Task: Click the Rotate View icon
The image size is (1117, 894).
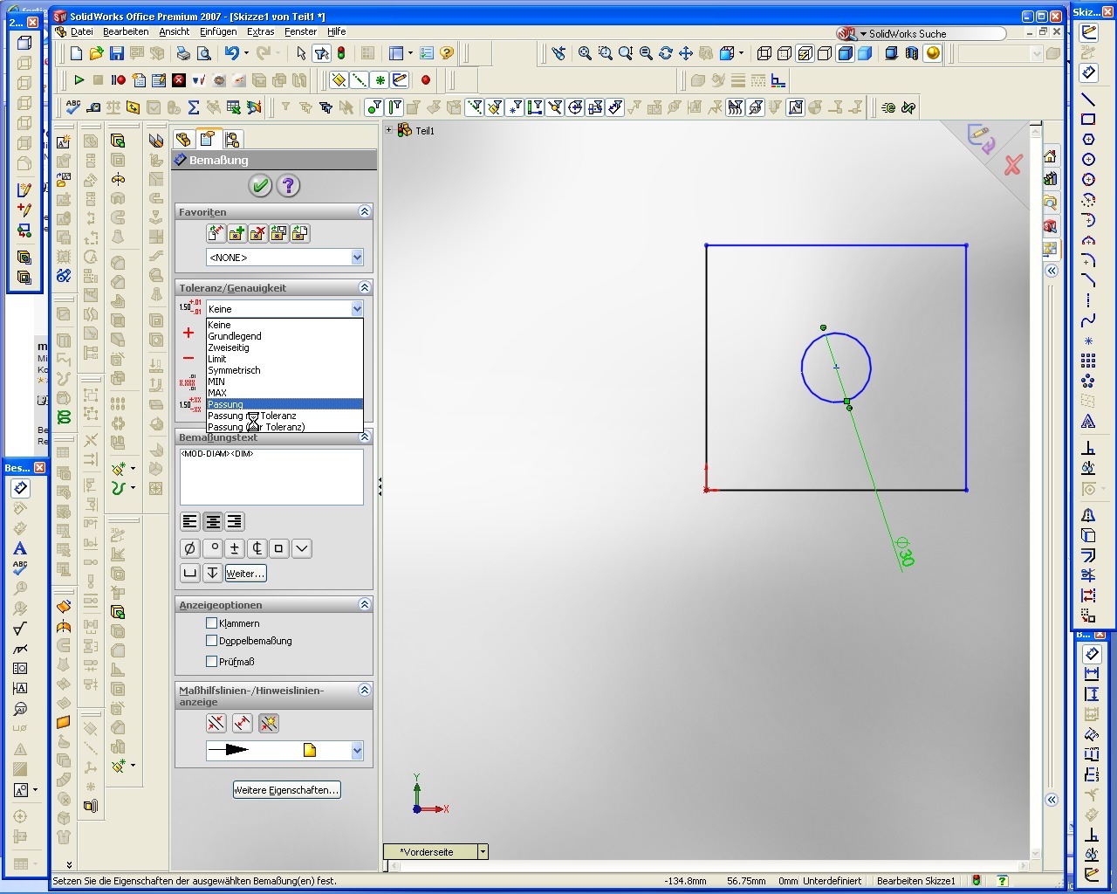Action: point(666,53)
